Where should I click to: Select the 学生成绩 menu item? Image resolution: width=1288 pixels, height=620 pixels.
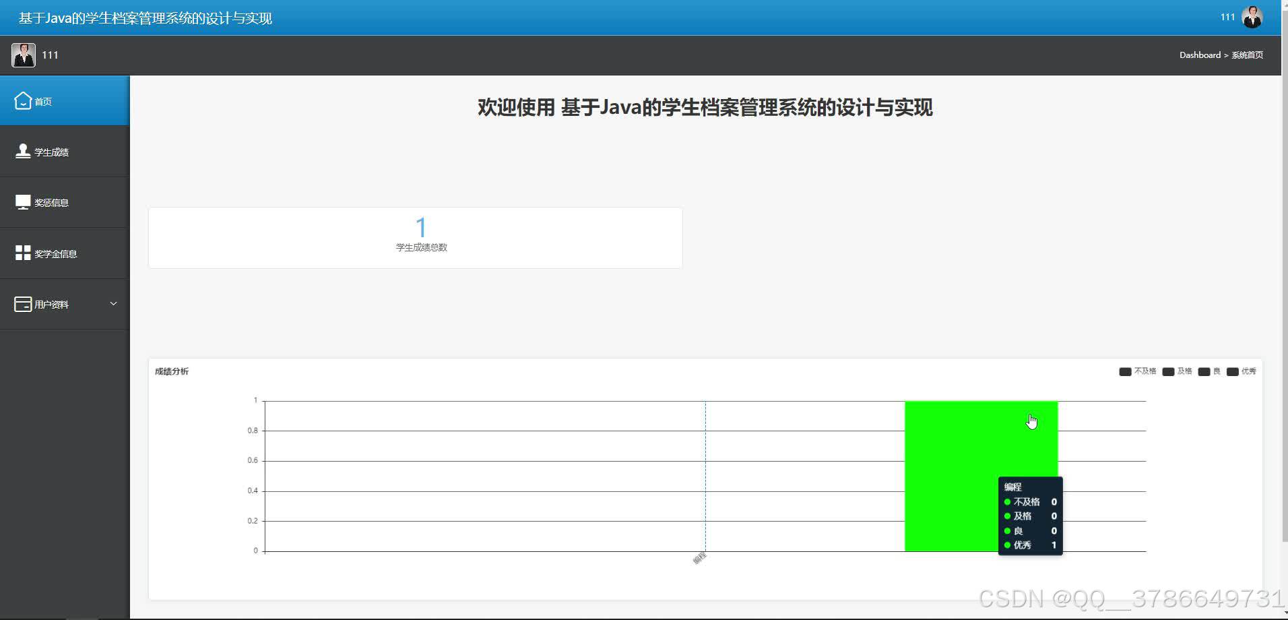point(52,152)
